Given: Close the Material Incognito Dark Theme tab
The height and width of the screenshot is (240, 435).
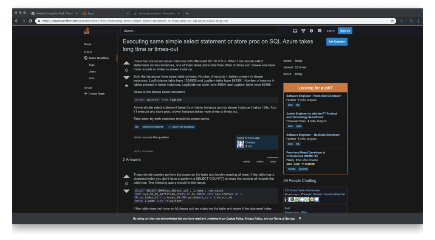Looking at the screenshot, I should pyautogui.click(x=76, y=13).
